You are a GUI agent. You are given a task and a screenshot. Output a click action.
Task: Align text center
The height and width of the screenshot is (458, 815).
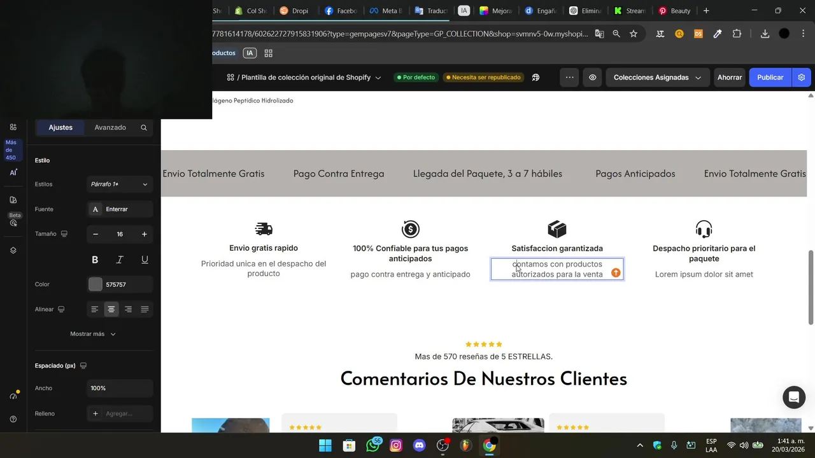pos(111,309)
